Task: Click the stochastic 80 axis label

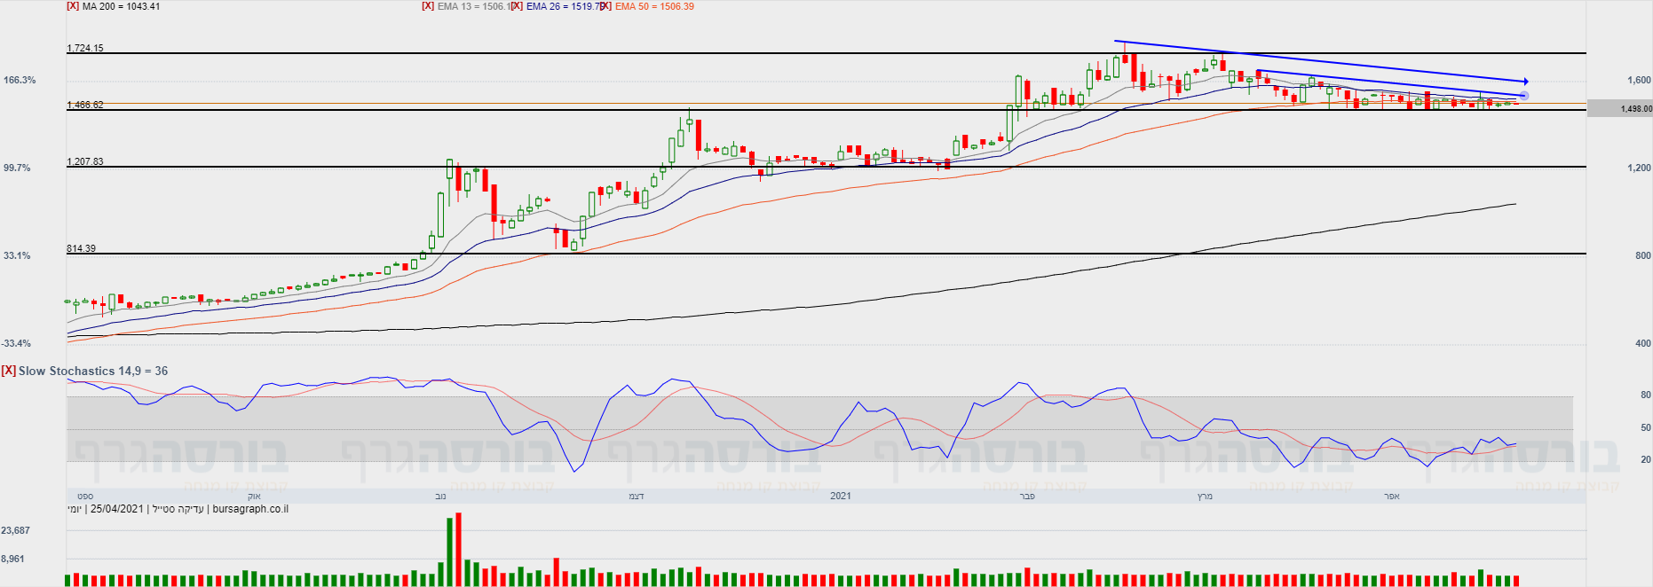Action: (1646, 395)
